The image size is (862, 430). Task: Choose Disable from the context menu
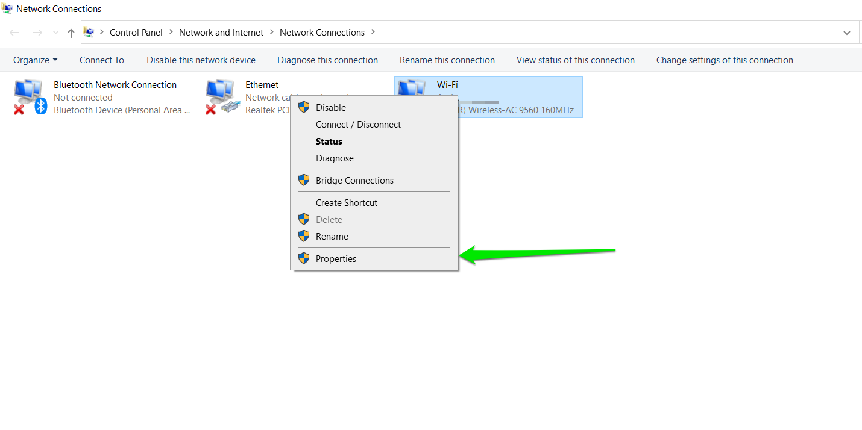(x=374, y=108)
